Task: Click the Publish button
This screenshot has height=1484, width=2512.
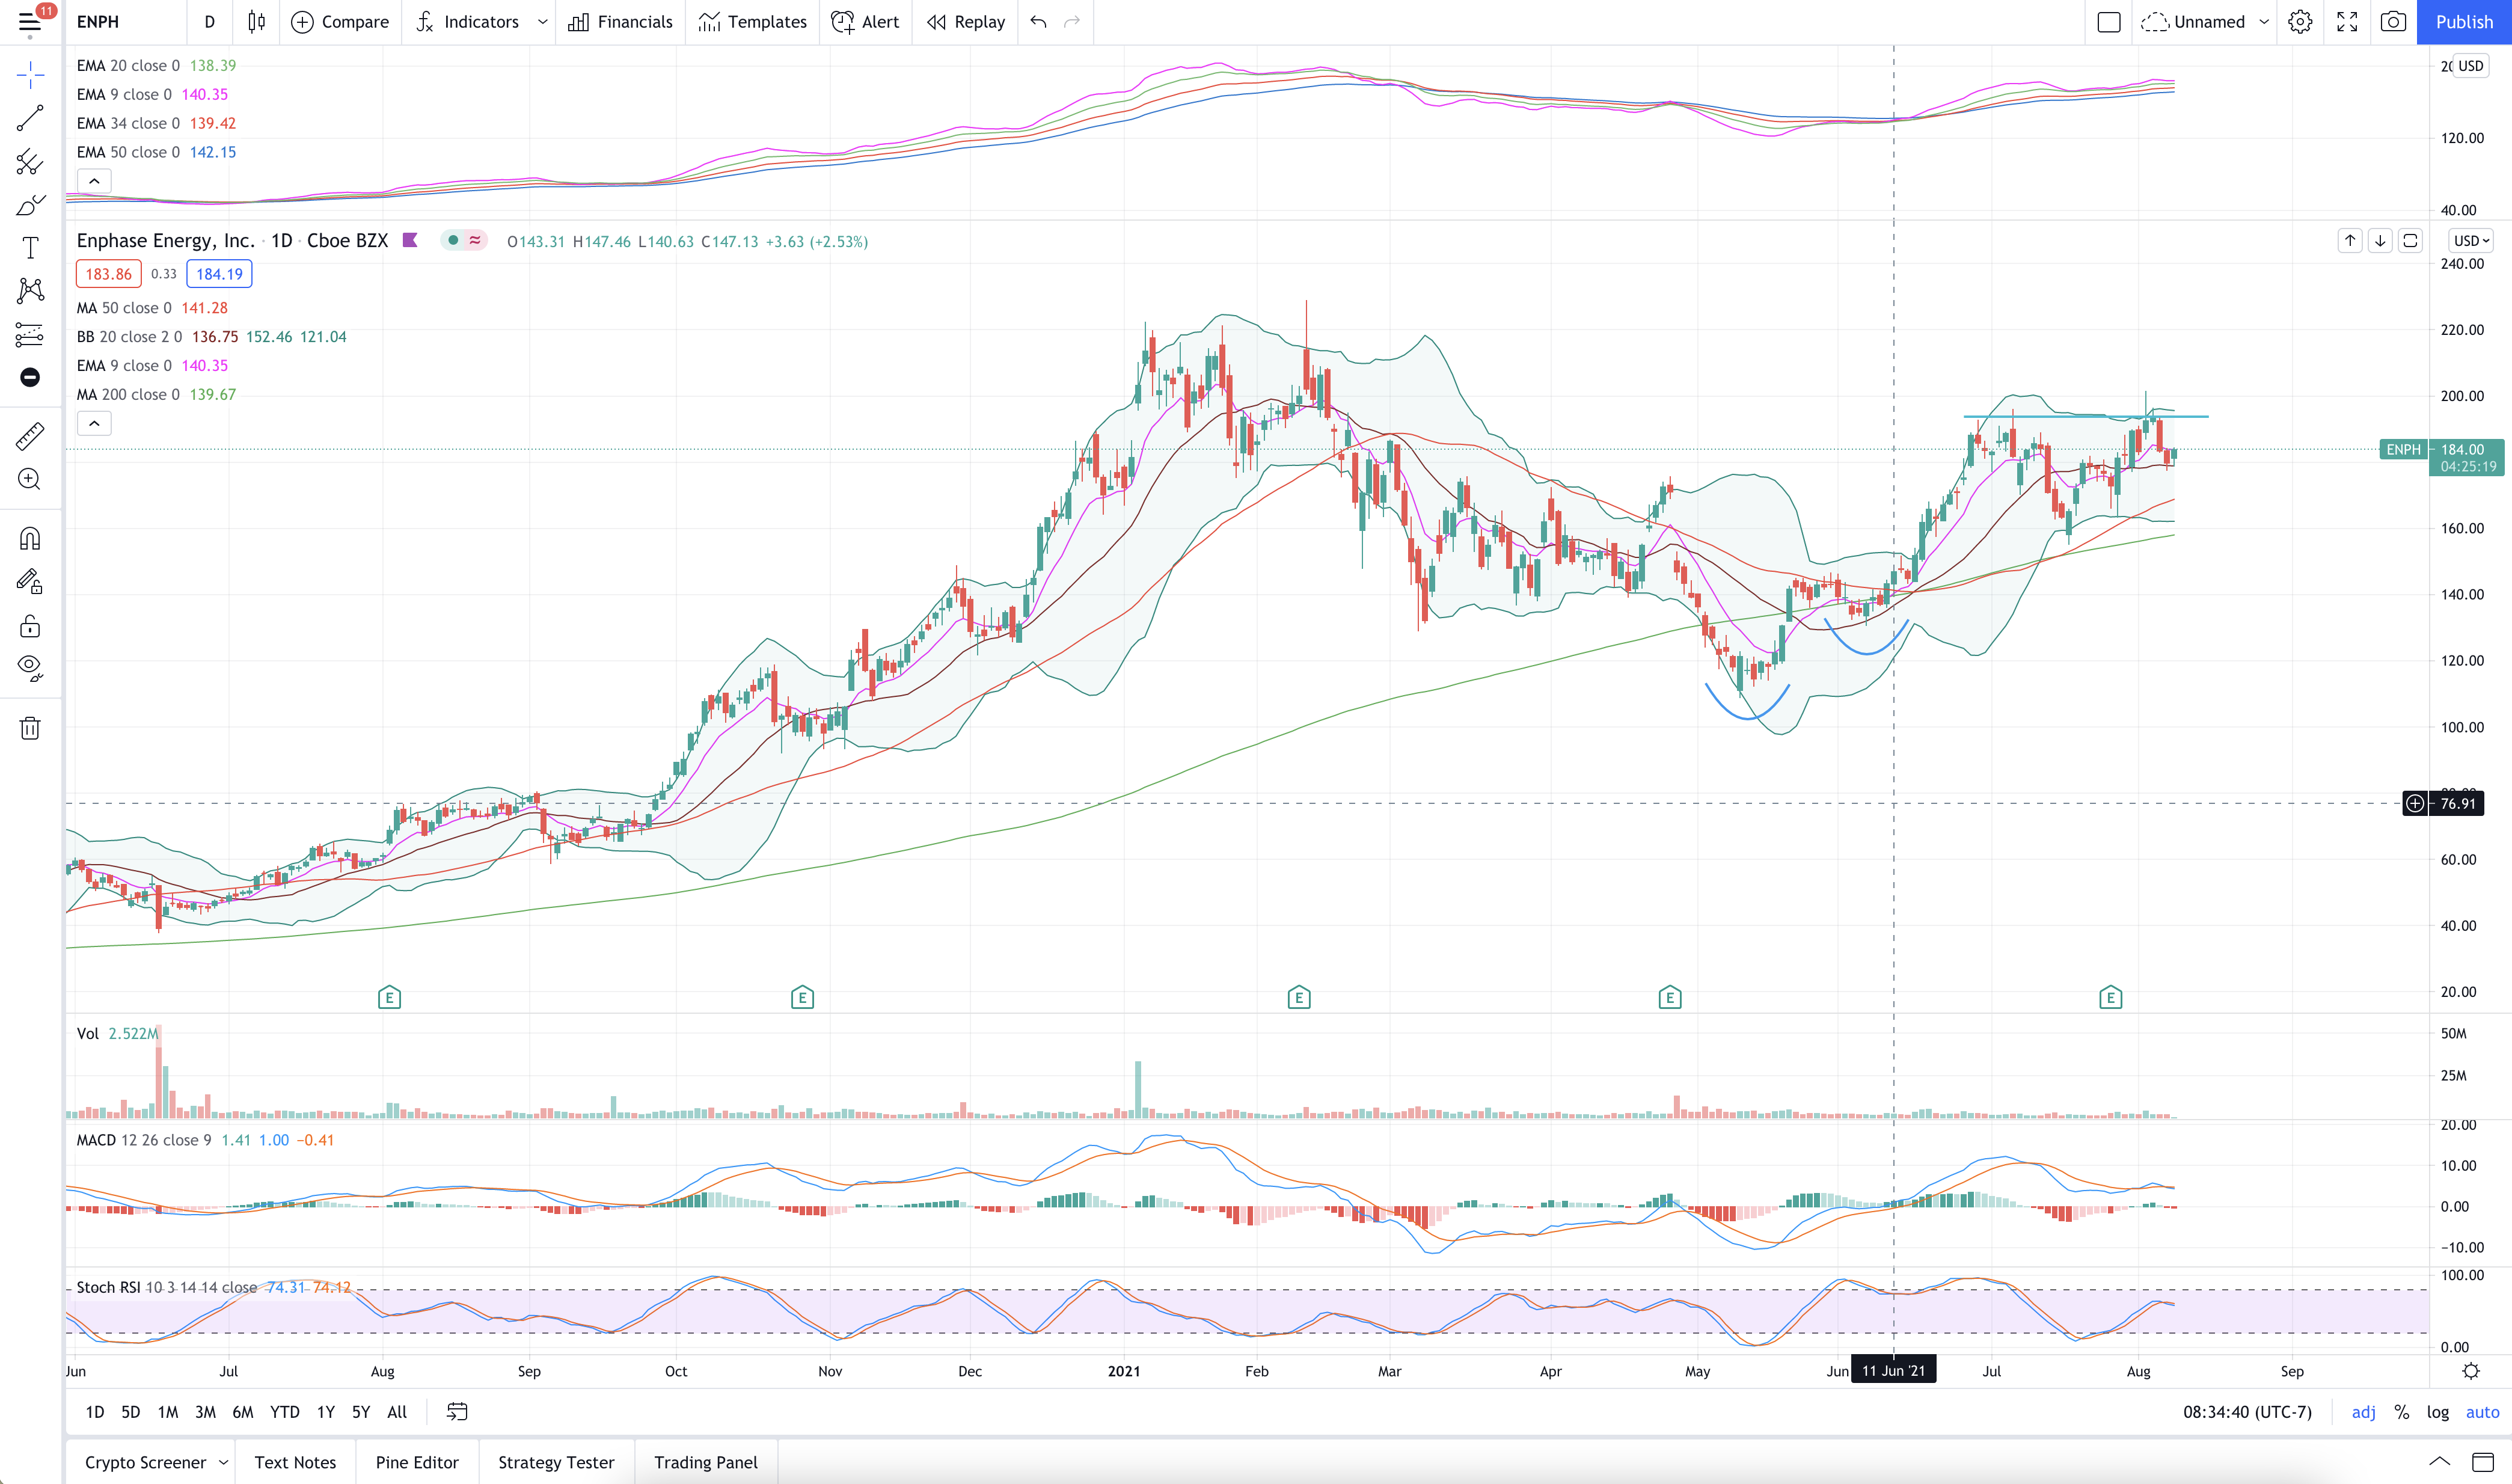Action: (2464, 22)
